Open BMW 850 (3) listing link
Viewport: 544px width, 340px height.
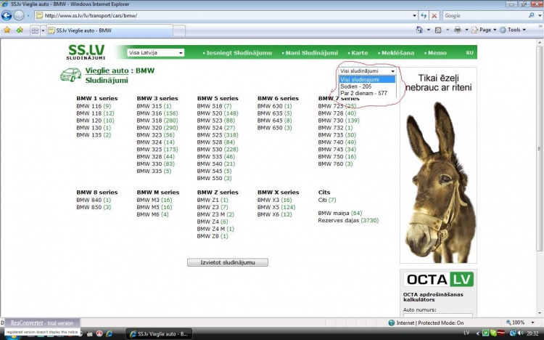[x=94, y=207]
